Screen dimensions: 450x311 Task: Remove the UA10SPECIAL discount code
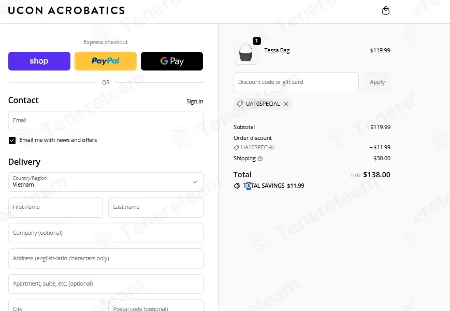point(286,104)
